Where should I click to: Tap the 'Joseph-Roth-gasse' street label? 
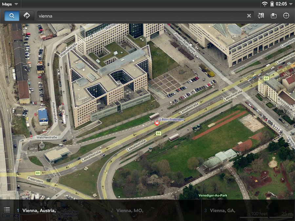pos(185,43)
